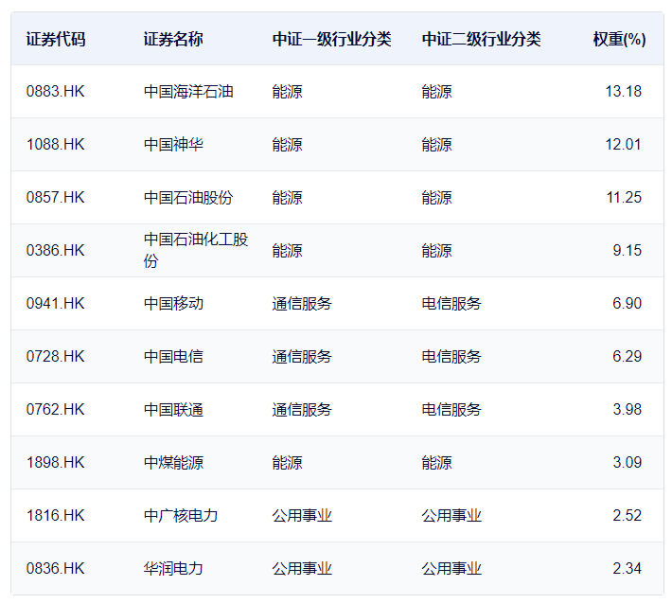Select second-level 能源 in 中国石油股份 row
The height and width of the screenshot is (604, 672).
(x=436, y=197)
